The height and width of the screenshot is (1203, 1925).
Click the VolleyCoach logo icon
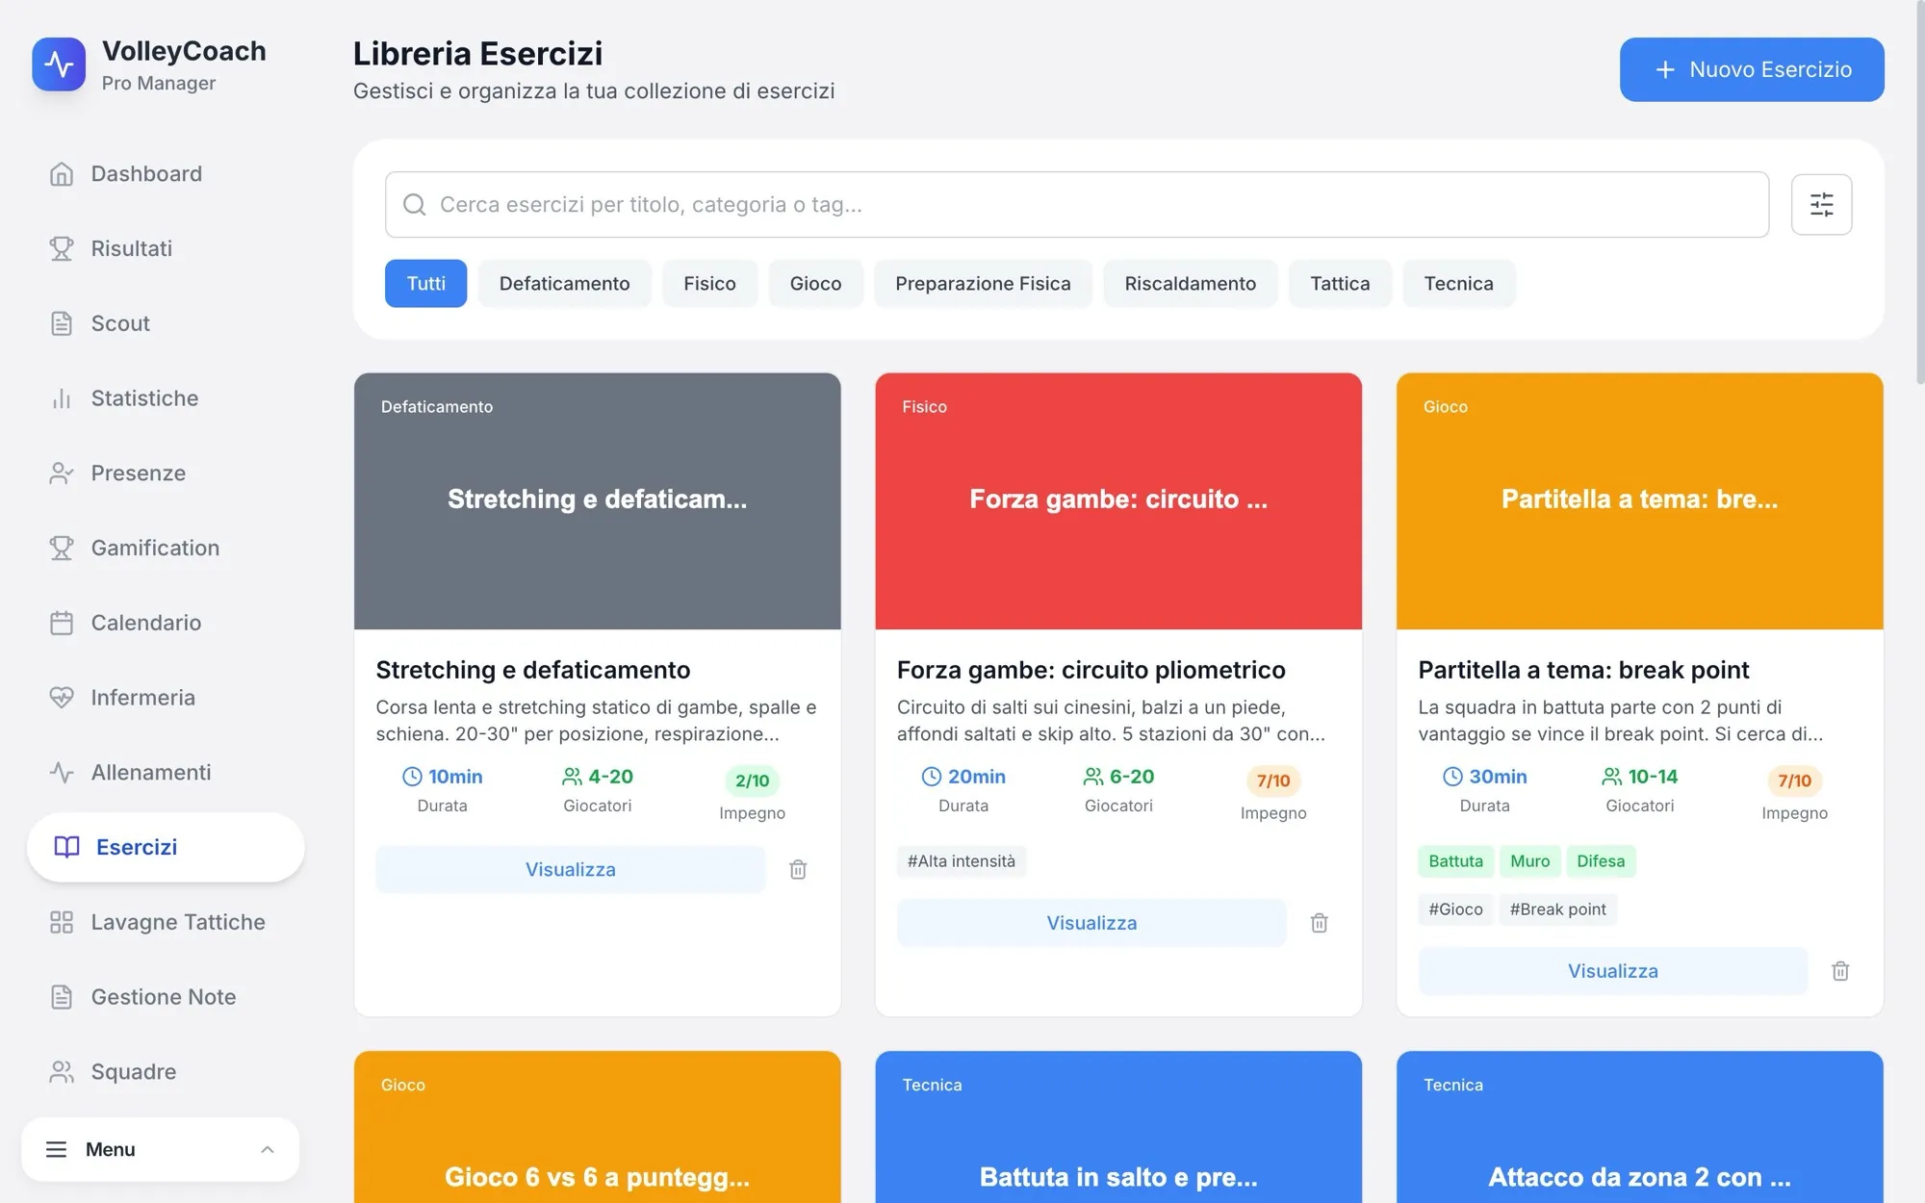point(59,64)
